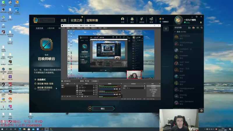Click the League settings gear icon

(x=196, y=17)
